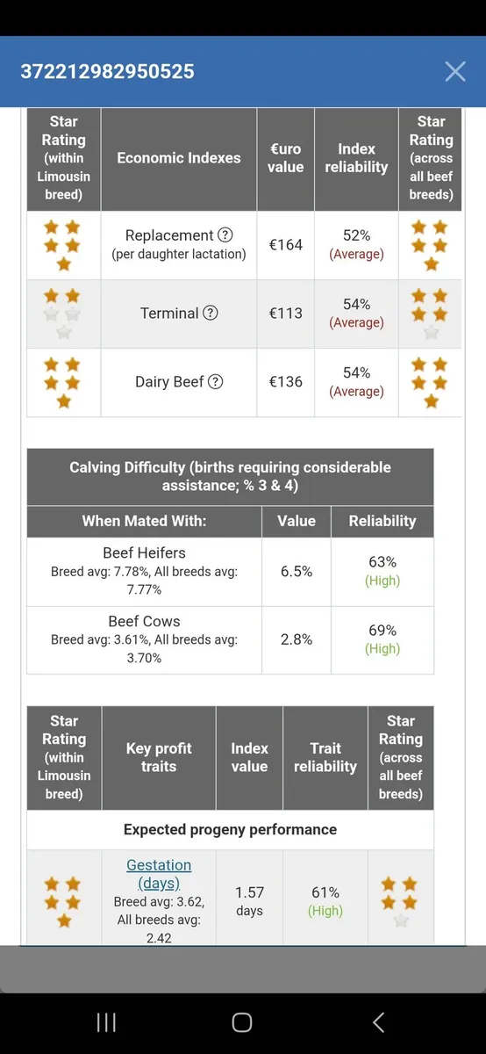
Task: Open the Dairy Beef help question mark
Action: click(x=216, y=382)
